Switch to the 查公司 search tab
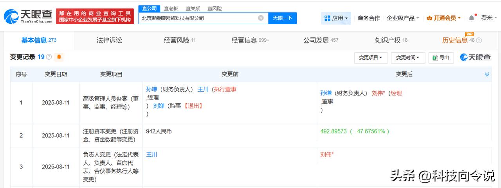 coord(149,9)
